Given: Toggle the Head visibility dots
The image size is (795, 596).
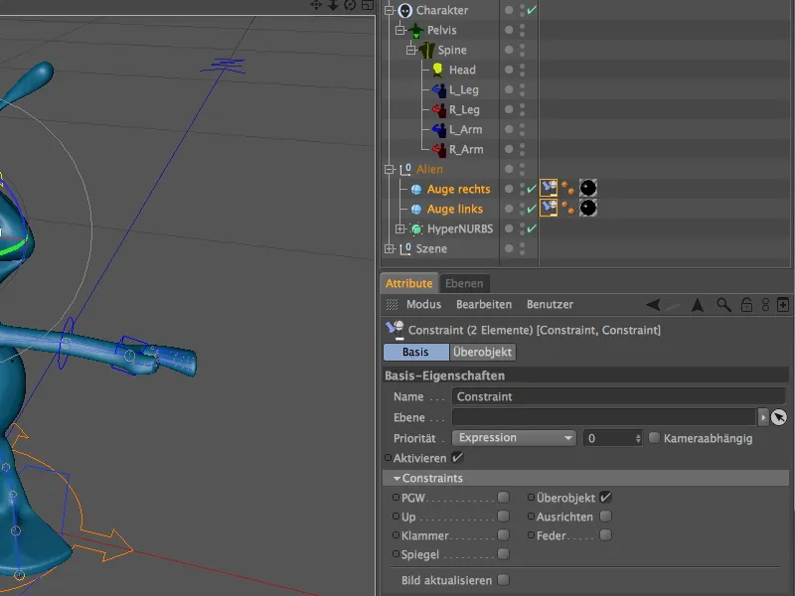Looking at the screenshot, I should click(x=523, y=70).
